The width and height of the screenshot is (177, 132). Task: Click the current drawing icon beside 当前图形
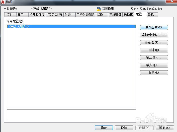click(x=99, y=9)
